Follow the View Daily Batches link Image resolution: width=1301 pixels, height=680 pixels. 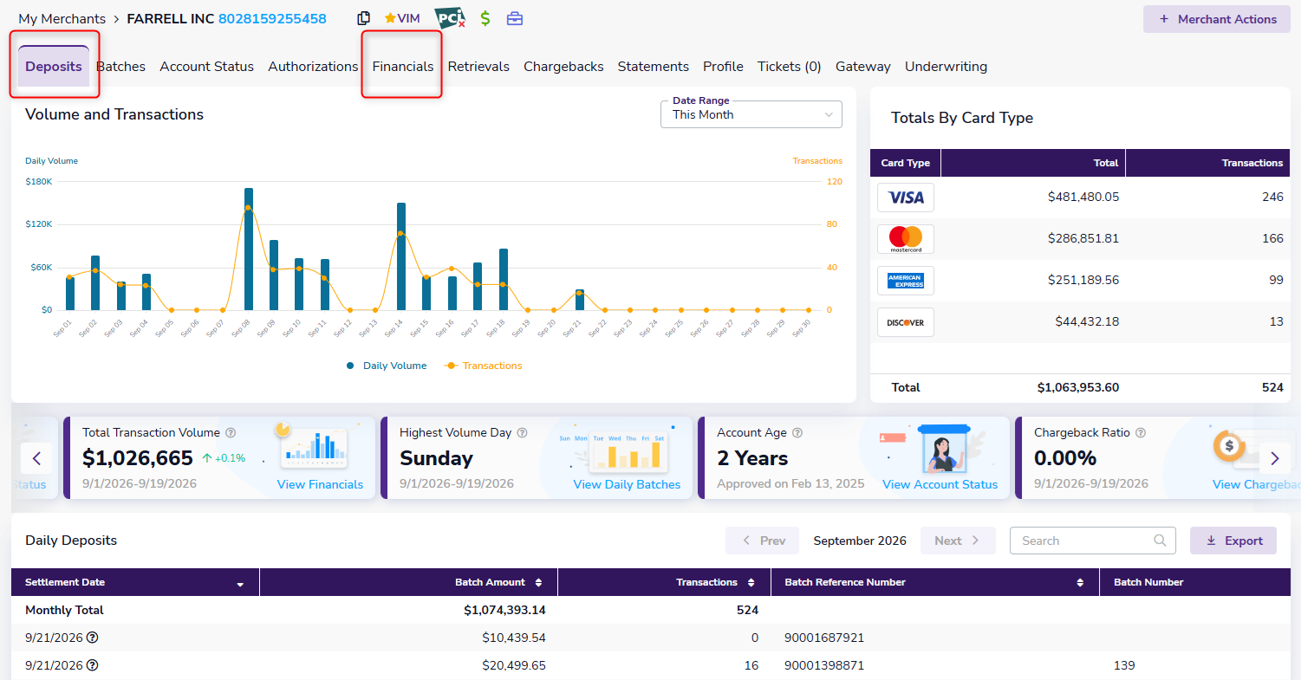point(627,484)
